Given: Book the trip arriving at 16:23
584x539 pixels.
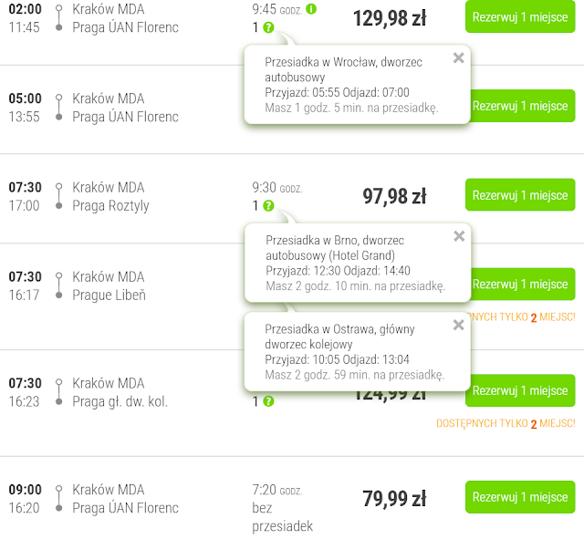Looking at the screenshot, I should click(x=520, y=390).
